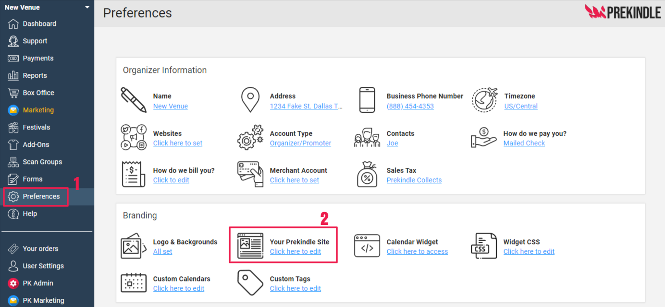Click the Dashboard home icon
Image resolution: width=665 pixels, height=307 pixels.
(13, 24)
